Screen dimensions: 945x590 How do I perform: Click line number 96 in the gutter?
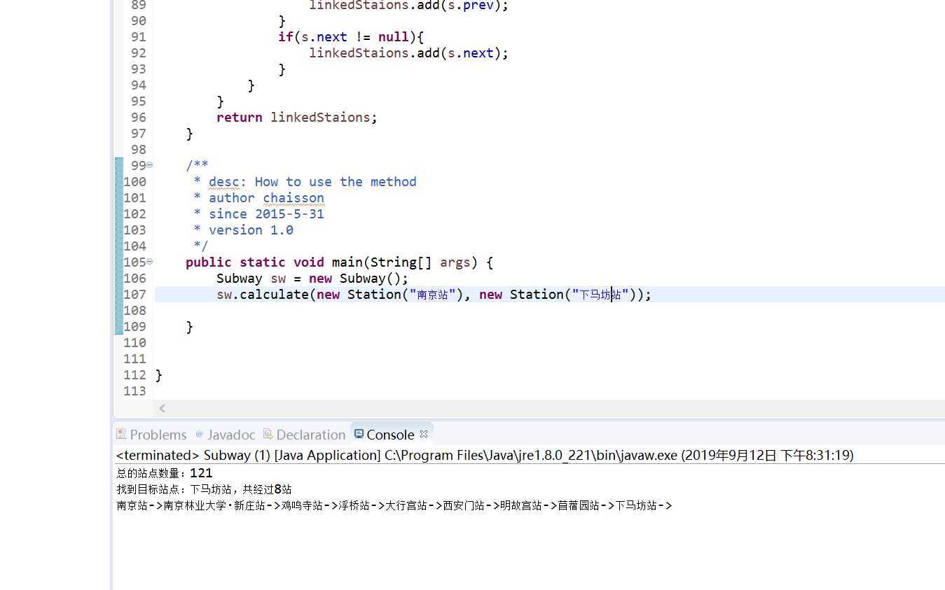click(139, 118)
